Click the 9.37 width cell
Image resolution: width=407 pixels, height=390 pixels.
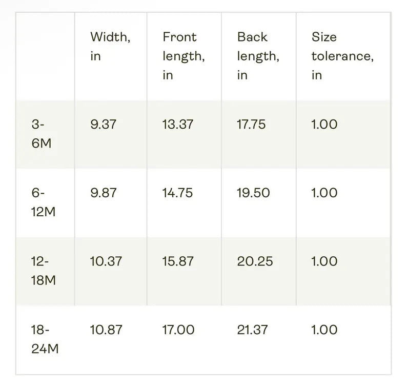tap(104, 125)
